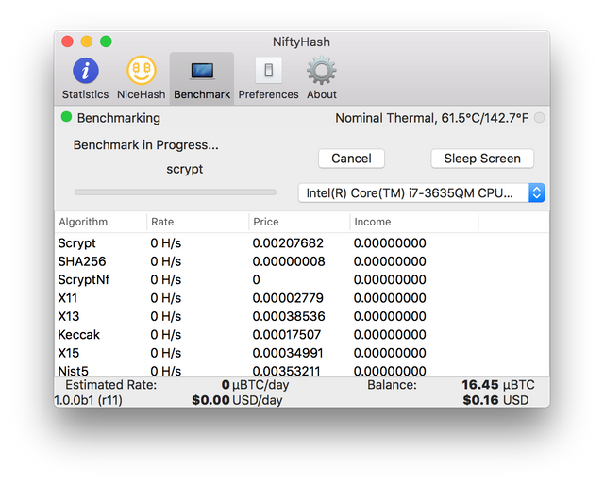Click version label 1.0.0b1 (r11)
604x484 pixels.
pyautogui.click(x=88, y=400)
